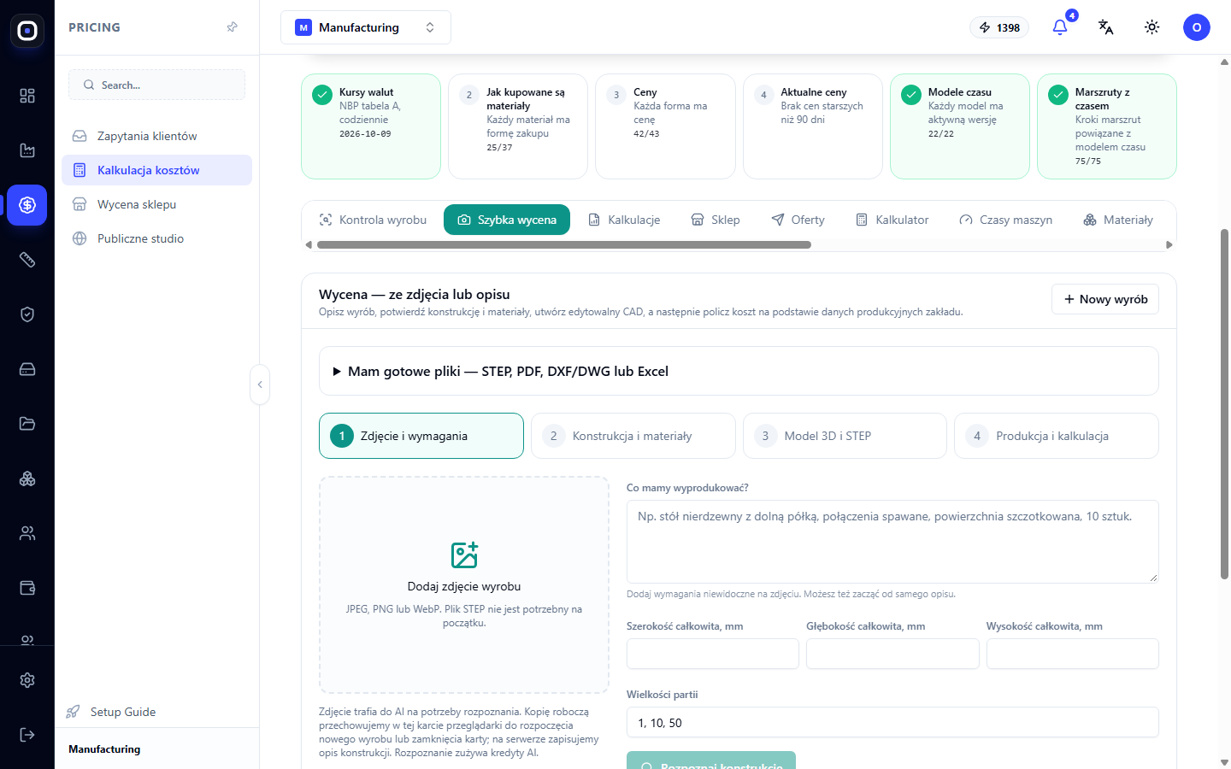
Task: Open the Setup Guide link
Action: point(112,712)
